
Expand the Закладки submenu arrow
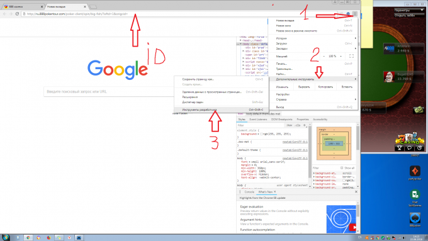click(x=356, y=48)
